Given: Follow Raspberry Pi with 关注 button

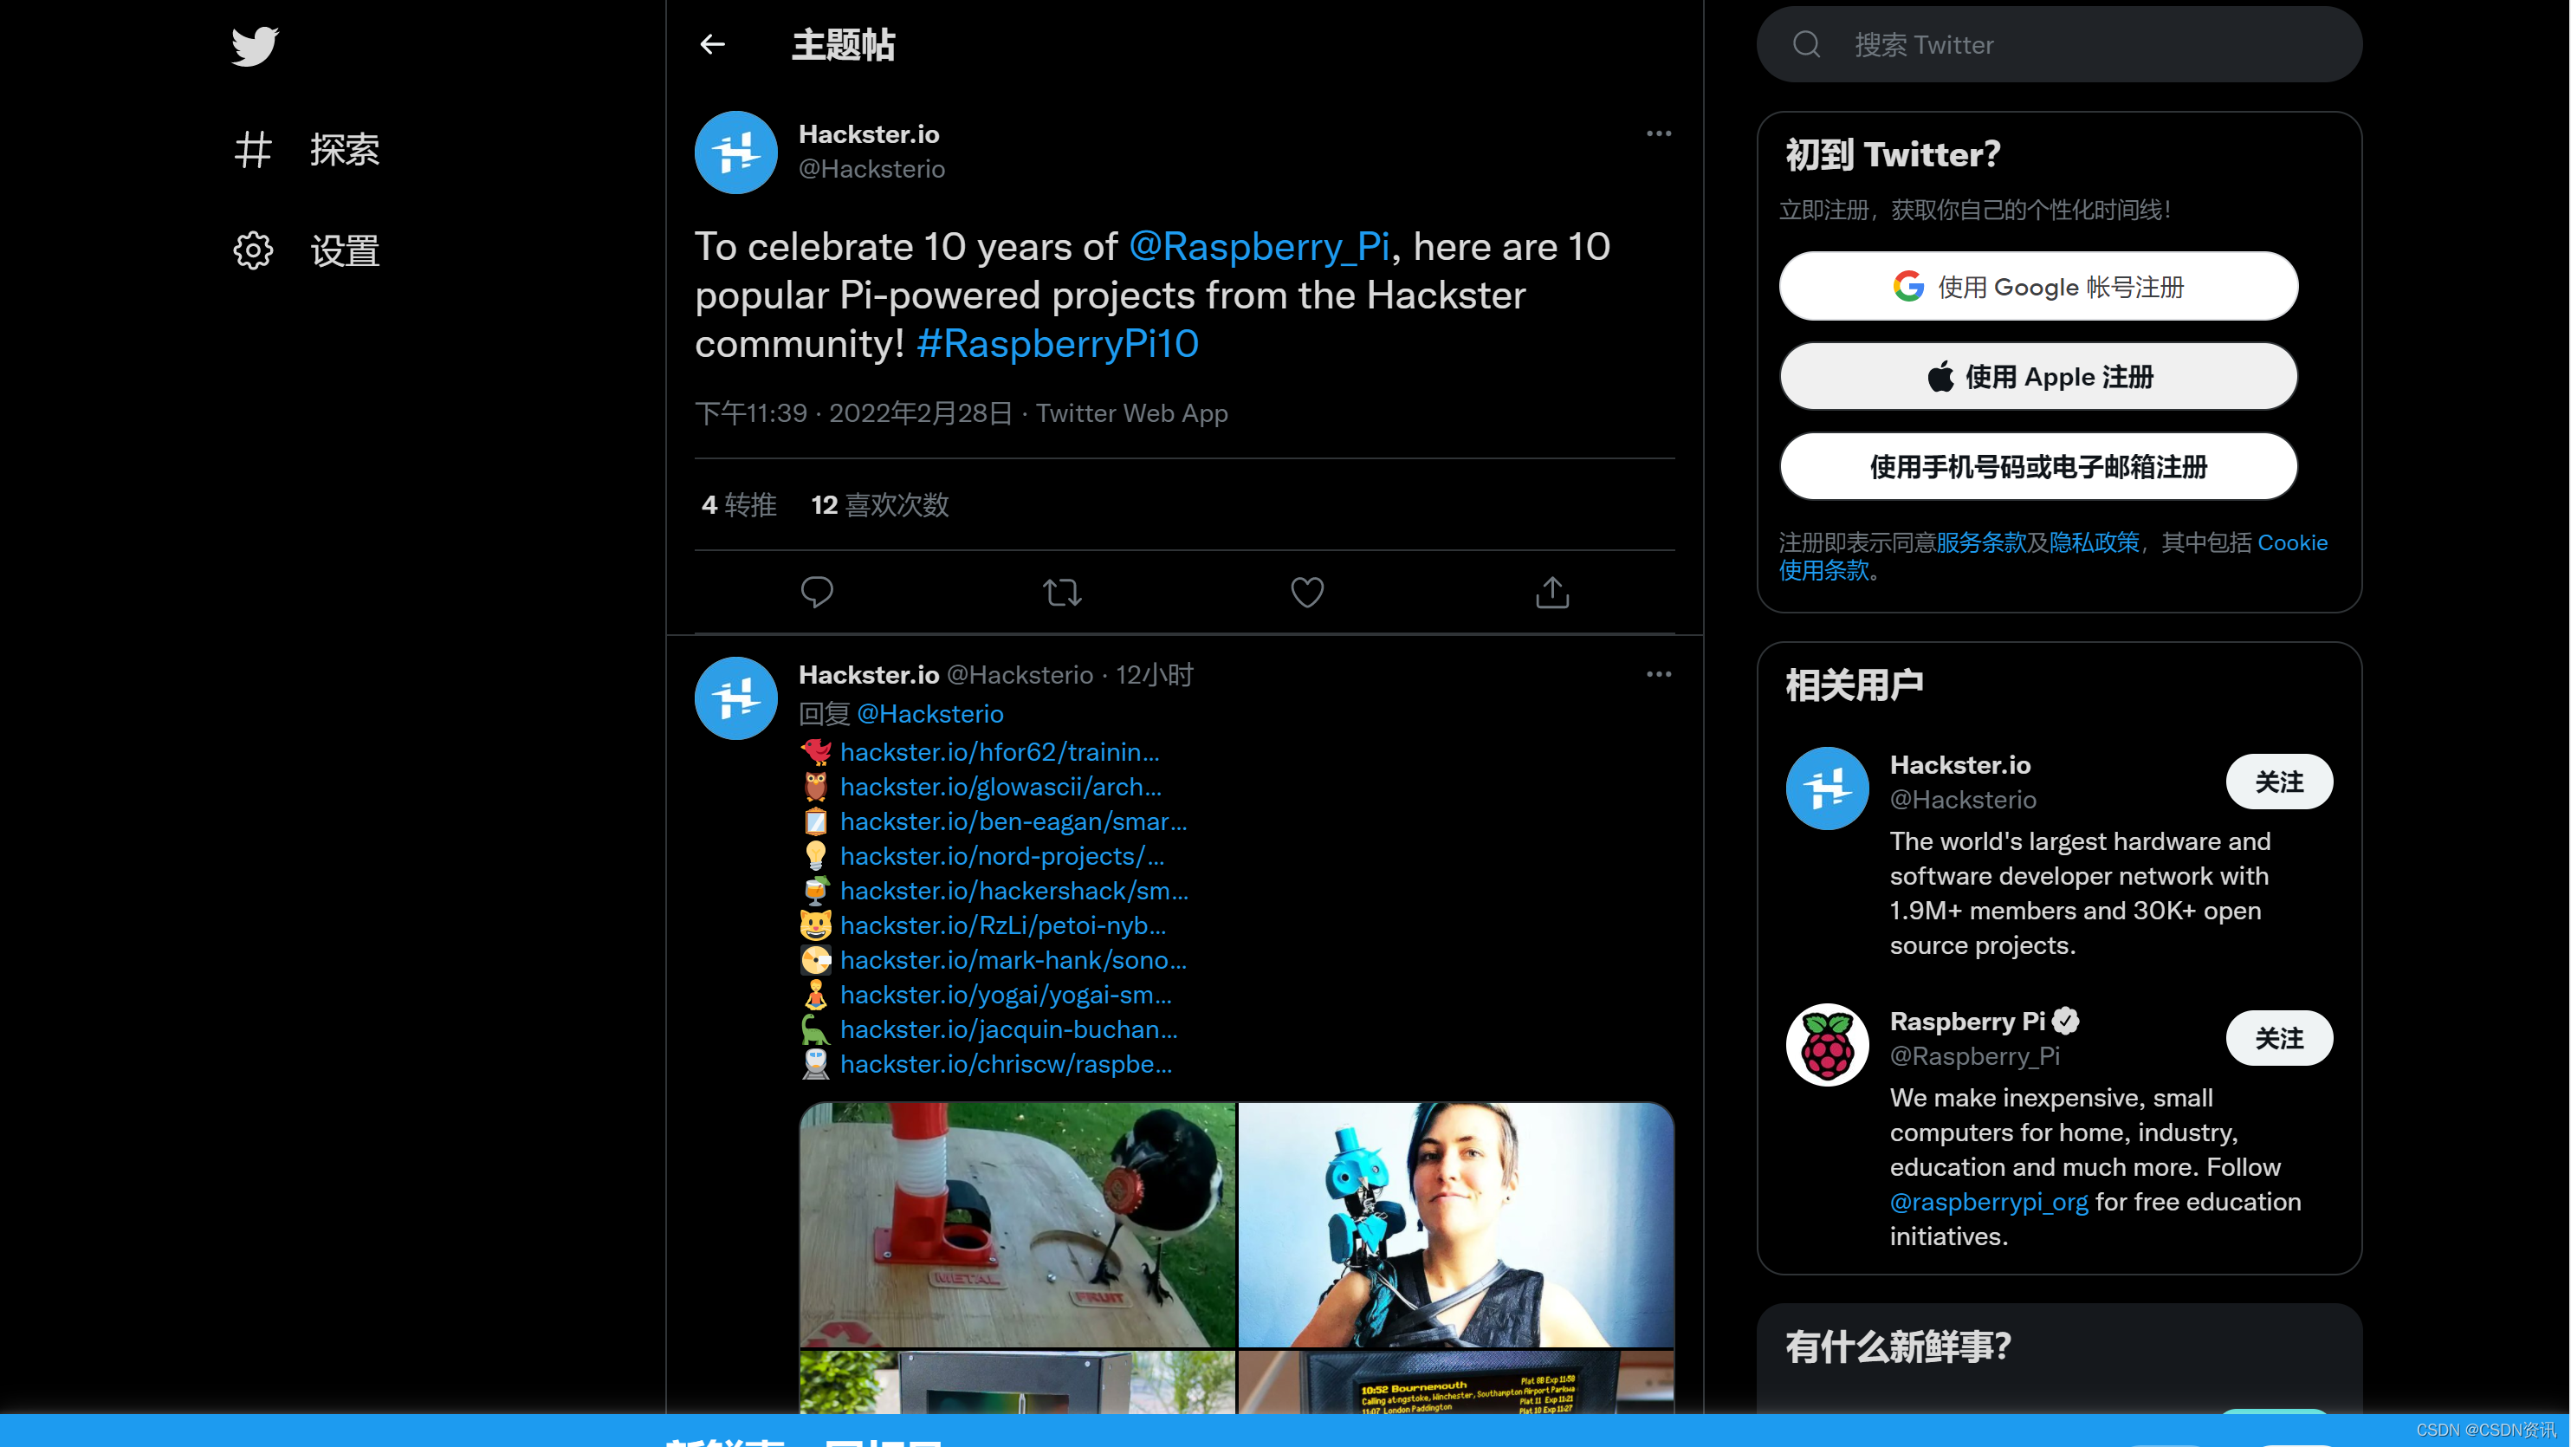Looking at the screenshot, I should pyautogui.click(x=2278, y=1039).
